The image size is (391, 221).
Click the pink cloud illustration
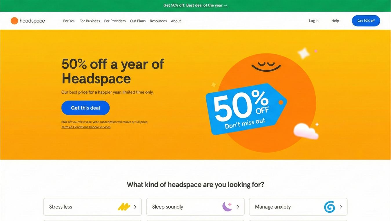point(306,131)
